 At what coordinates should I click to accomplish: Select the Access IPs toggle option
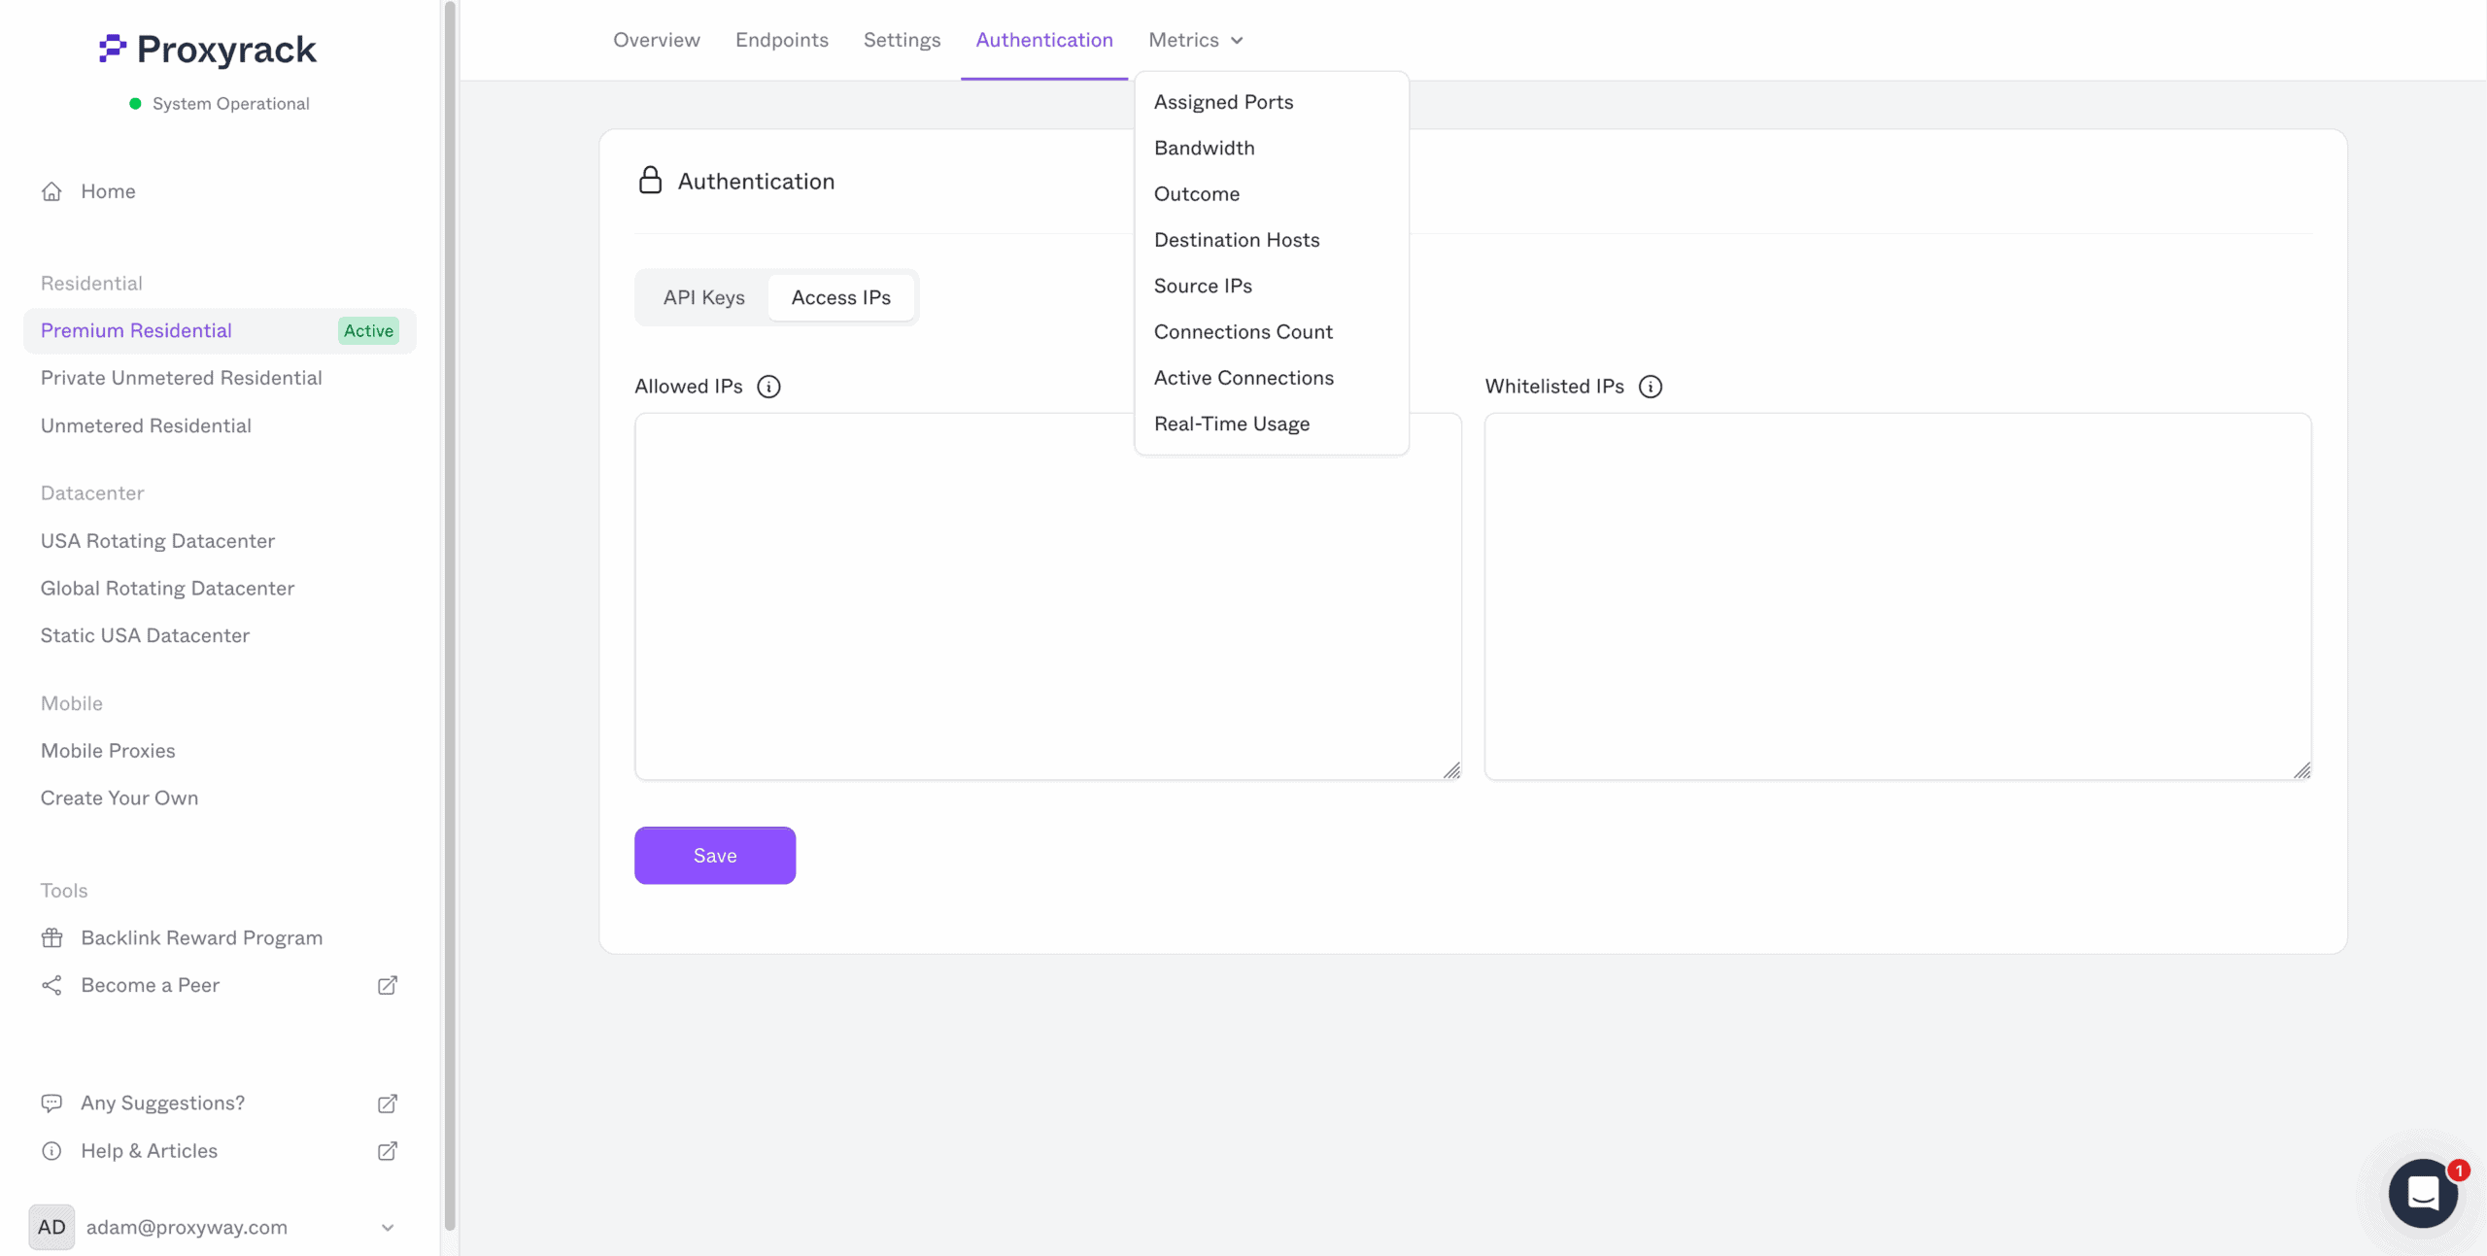click(x=840, y=297)
